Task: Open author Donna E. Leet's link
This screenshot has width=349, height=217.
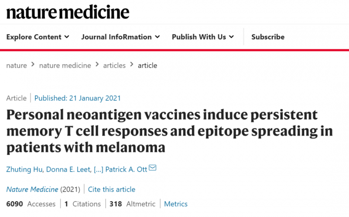Action: [x=68, y=169]
